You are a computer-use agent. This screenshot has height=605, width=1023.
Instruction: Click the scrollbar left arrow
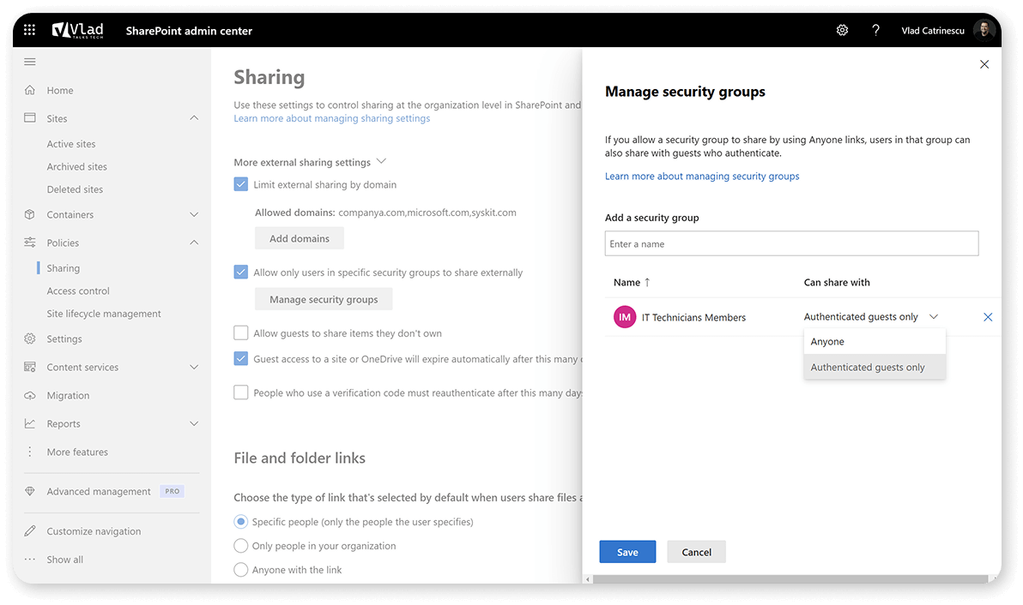[x=588, y=579]
